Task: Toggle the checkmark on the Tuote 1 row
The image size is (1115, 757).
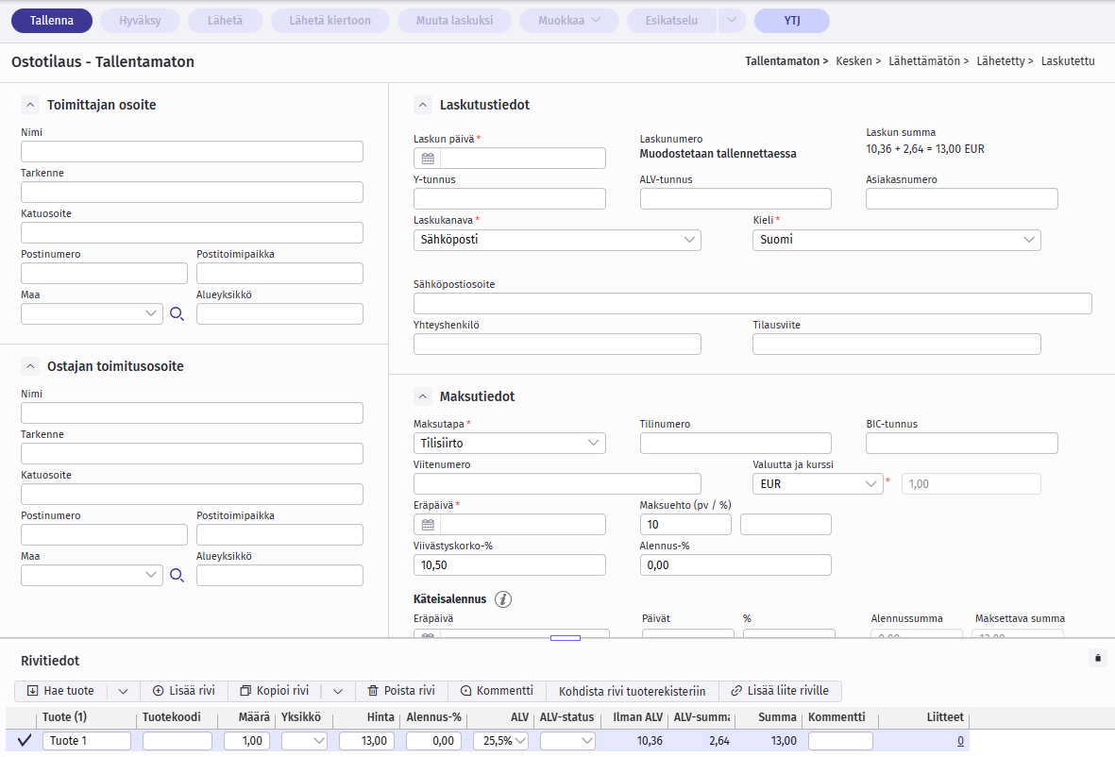Action: [x=25, y=740]
